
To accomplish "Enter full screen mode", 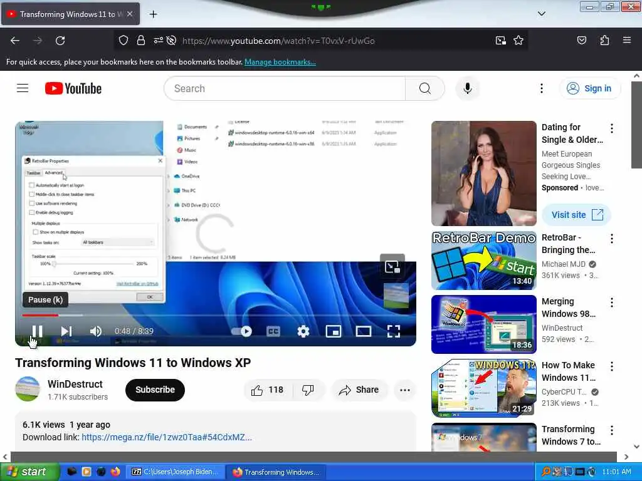I will [x=394, y=331].
